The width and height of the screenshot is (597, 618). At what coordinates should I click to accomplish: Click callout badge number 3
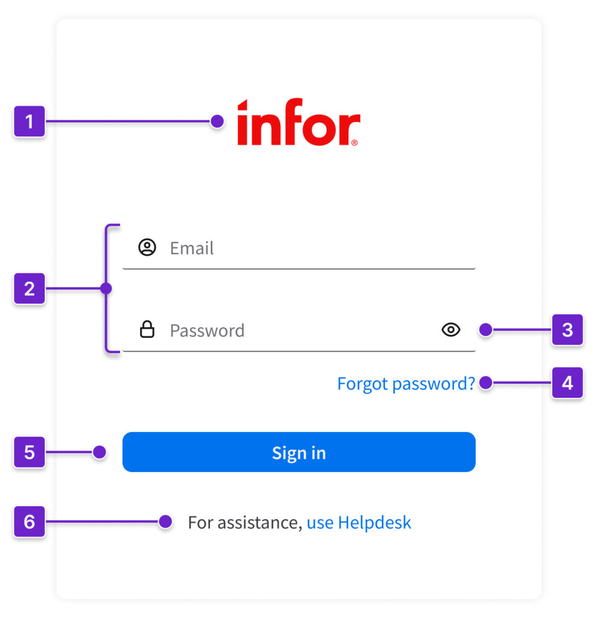click(x=567, y=330)
